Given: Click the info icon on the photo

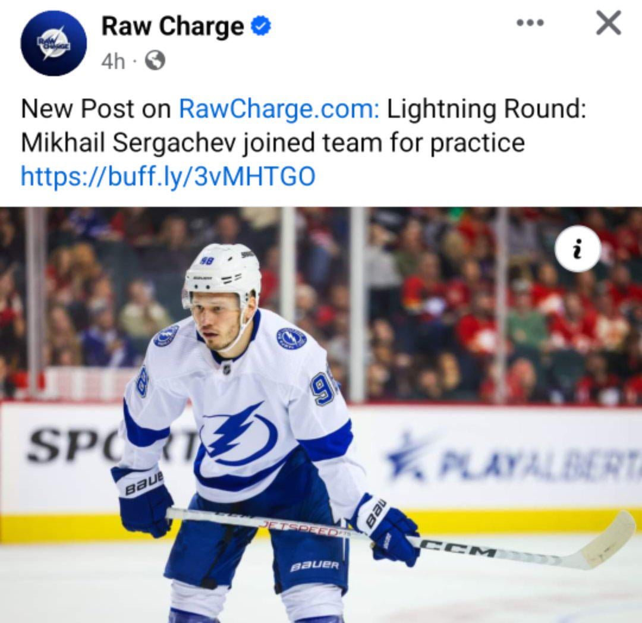Looking at the screenshot, I should pyautogui.click(x=578, y=248).
